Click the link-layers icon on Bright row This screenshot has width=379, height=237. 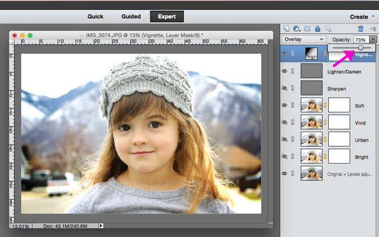[x=293, y=156]
